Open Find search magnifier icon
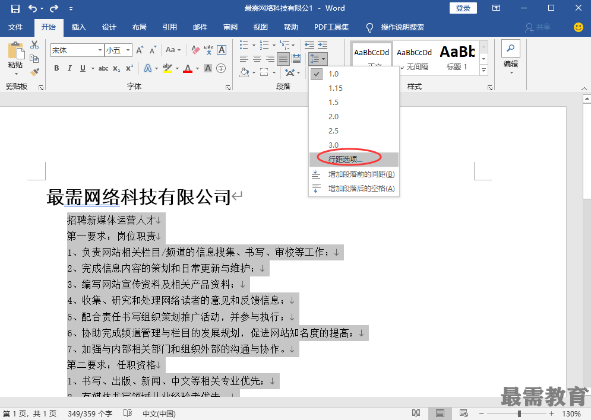Viewport: 591px width, 420px height. (511, 49)
